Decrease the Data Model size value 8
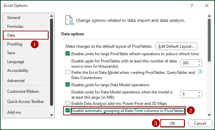Viewport: 215px width, 130px height. (199, 96)
